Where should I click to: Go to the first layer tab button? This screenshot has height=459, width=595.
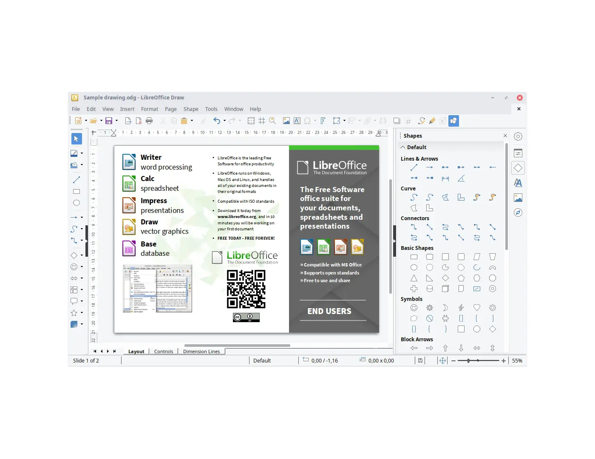95,351
